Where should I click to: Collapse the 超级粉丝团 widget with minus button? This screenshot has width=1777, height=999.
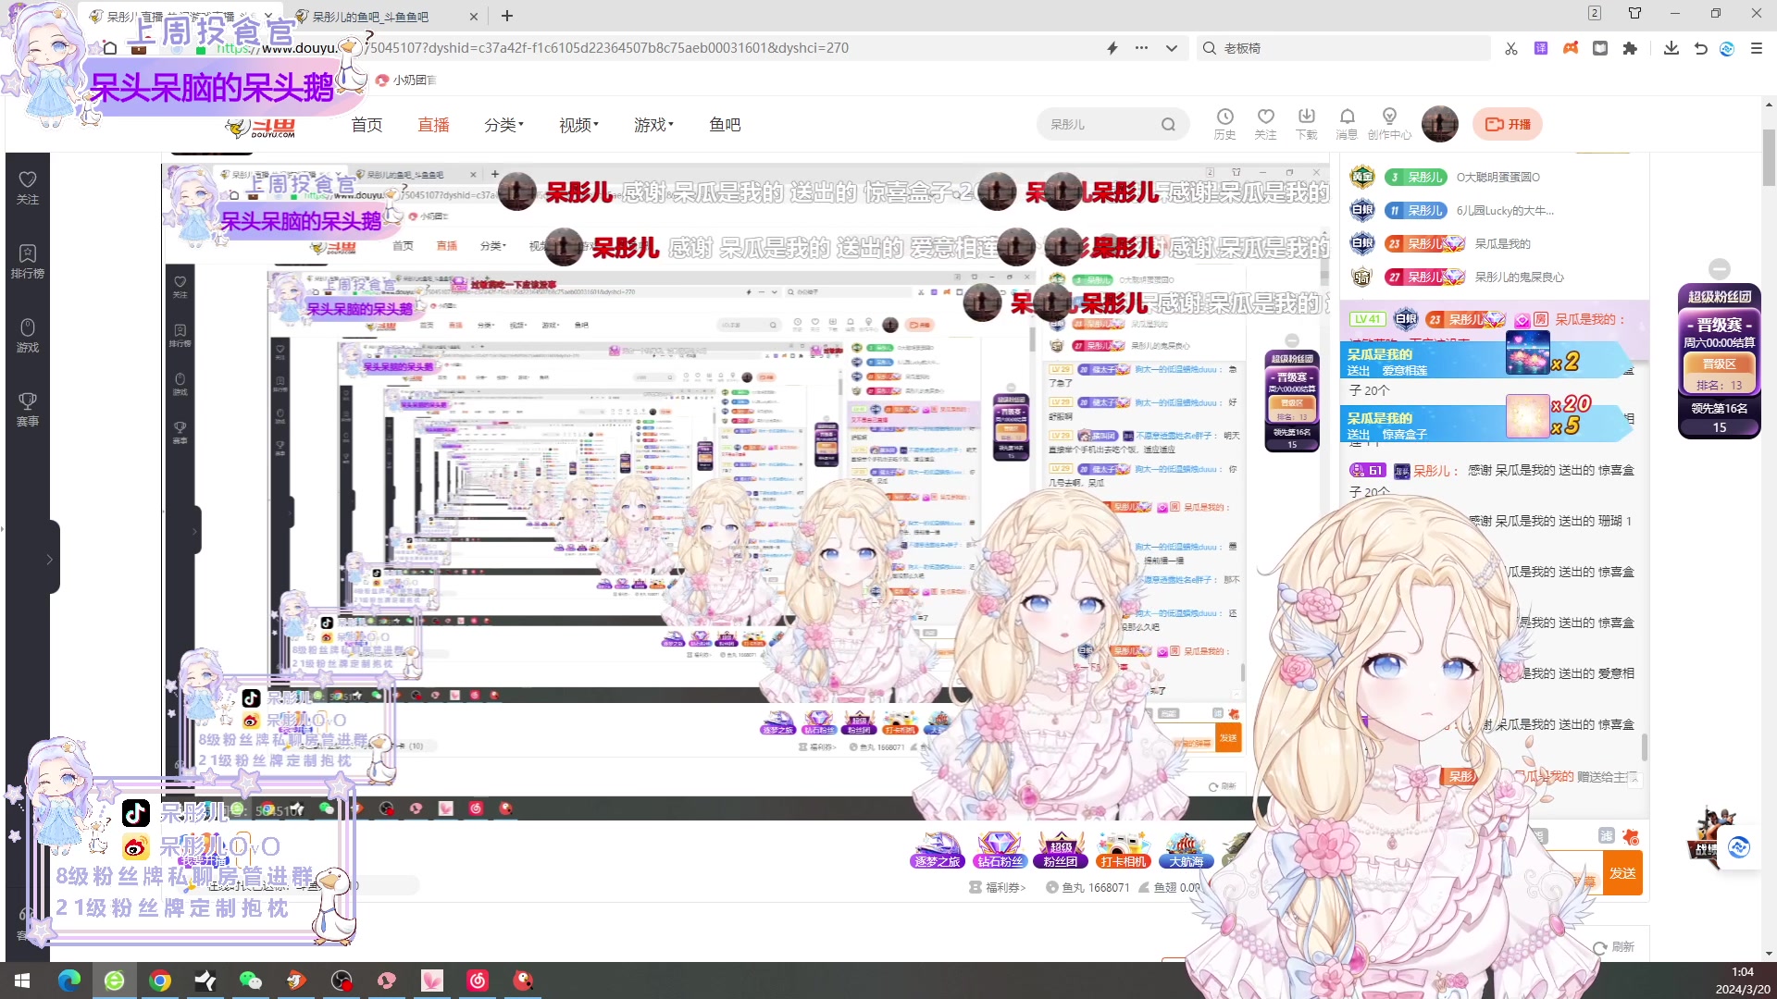pyautogui.click(x=1719, y=269)
